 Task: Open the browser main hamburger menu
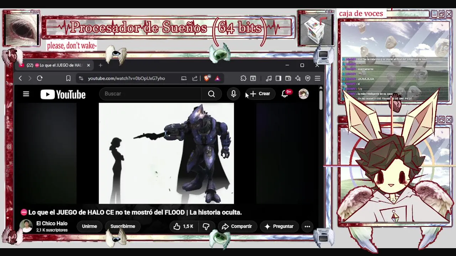pos(317,78)
